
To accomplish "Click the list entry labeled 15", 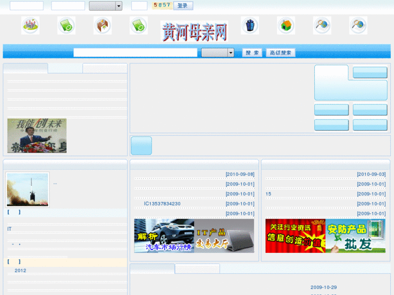I will (268, 194).
